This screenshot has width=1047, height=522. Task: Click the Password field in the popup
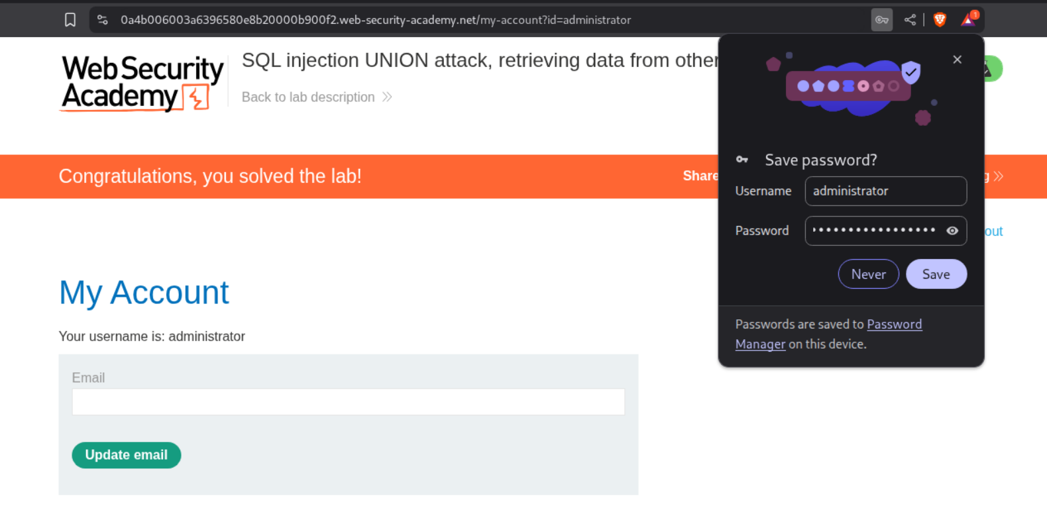[873, 231]
